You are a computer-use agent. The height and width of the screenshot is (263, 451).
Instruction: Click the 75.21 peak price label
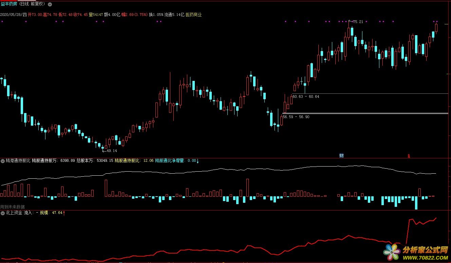[x=358, y=22]
